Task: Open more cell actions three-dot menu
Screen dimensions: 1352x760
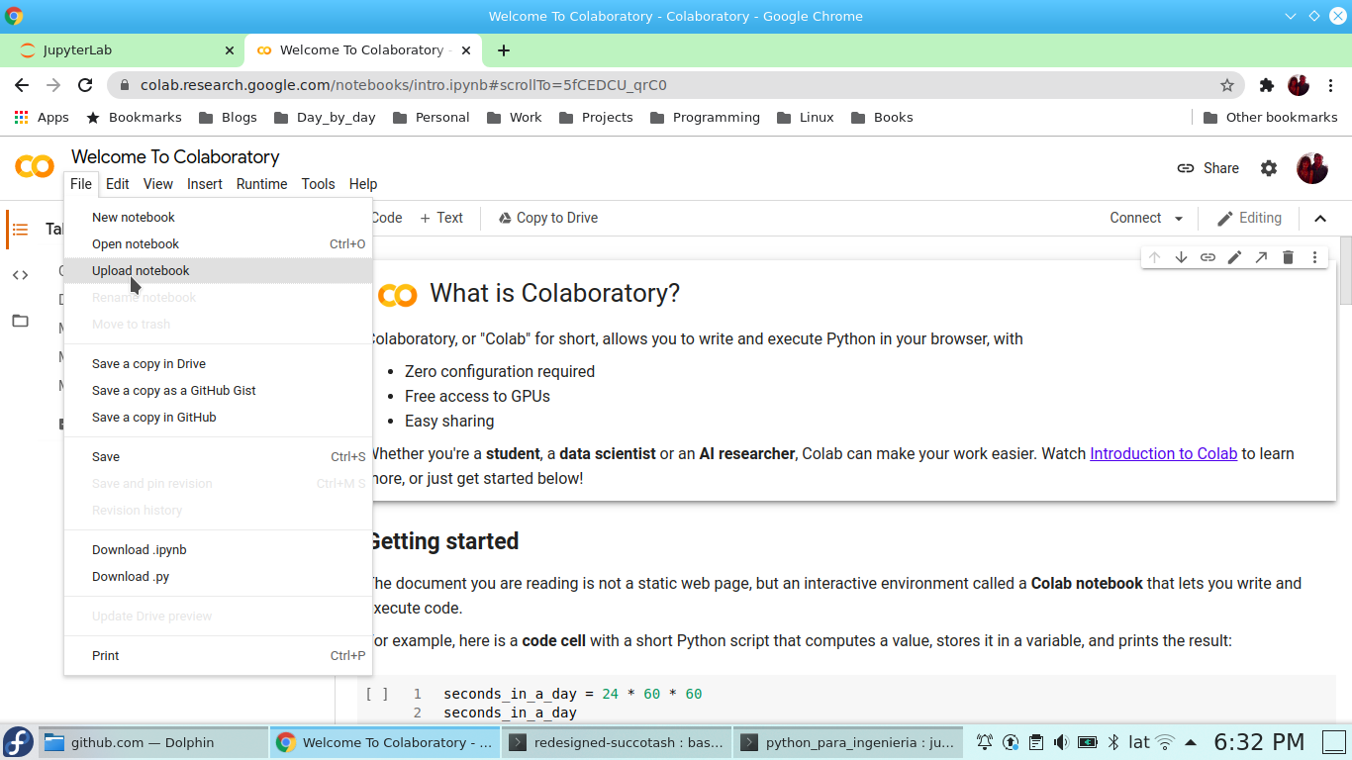Action: coord(1314,257)
